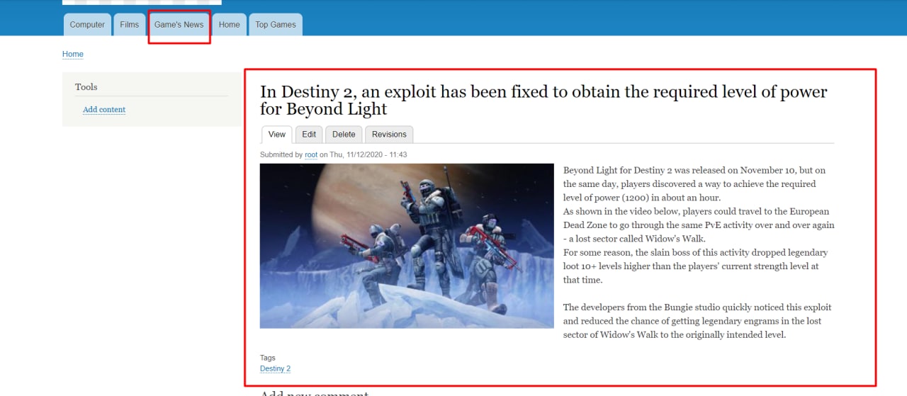
Task: Select the View tab of the article
Action: pyautogui.click(x=277, y=135)
